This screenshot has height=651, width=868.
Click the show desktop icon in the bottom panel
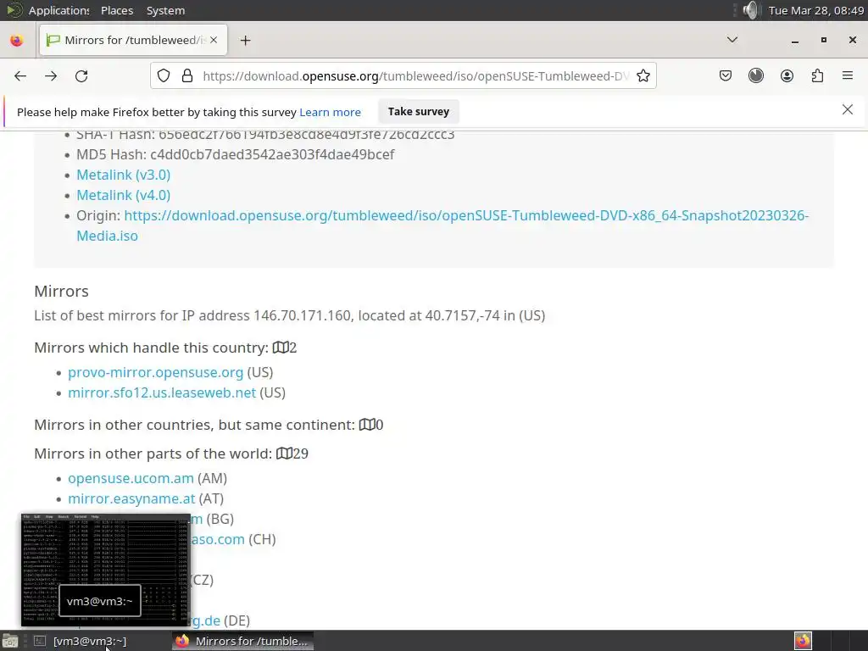[10, 641]
